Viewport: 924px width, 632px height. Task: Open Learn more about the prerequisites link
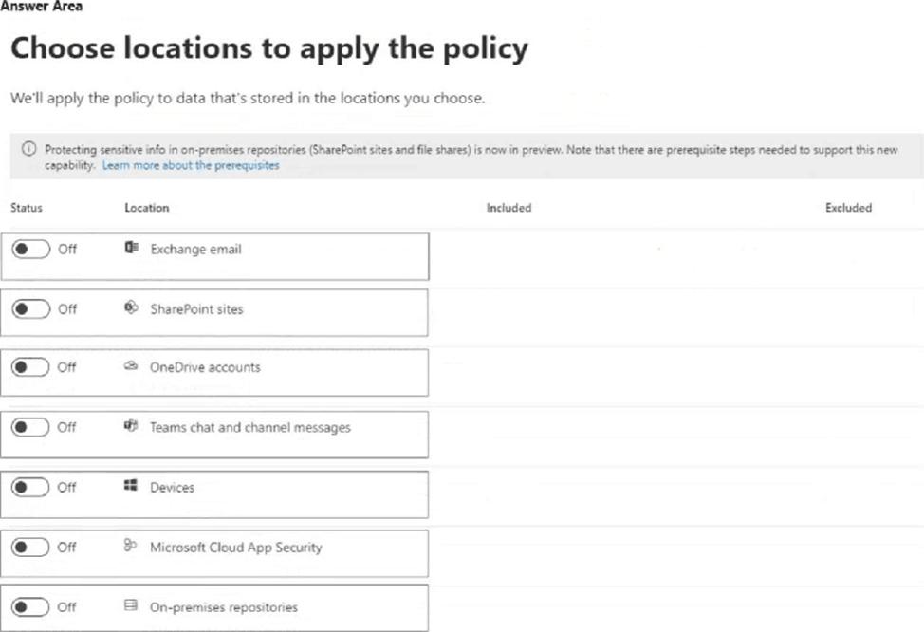[191, 165]
